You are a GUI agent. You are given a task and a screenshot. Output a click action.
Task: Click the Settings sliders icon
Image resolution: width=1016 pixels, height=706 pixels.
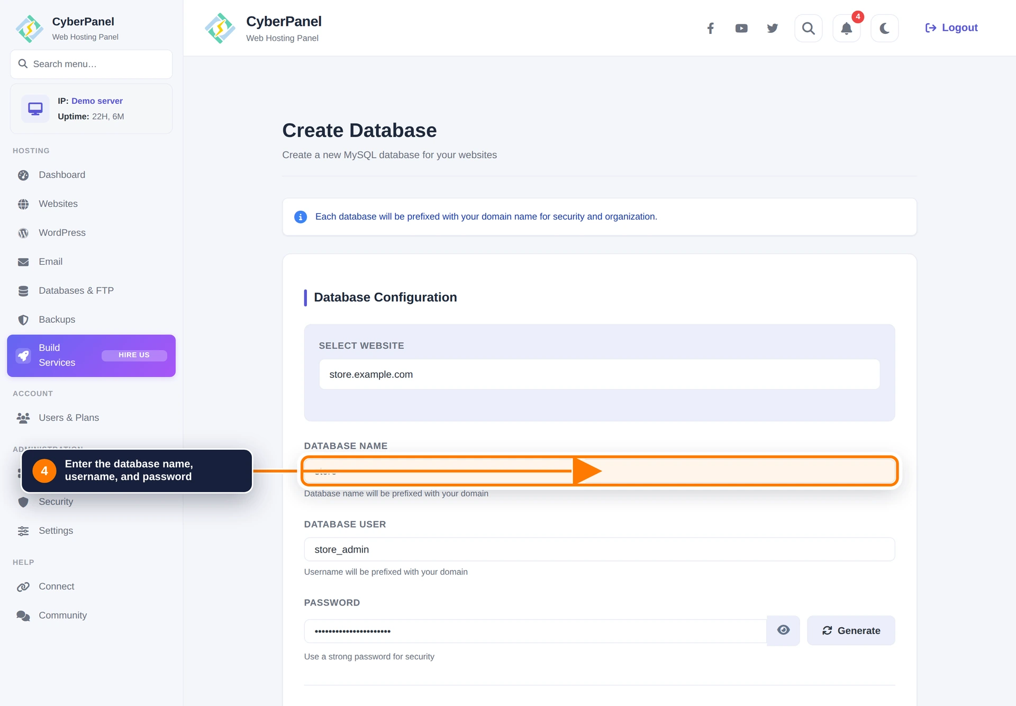pos(23,531)
